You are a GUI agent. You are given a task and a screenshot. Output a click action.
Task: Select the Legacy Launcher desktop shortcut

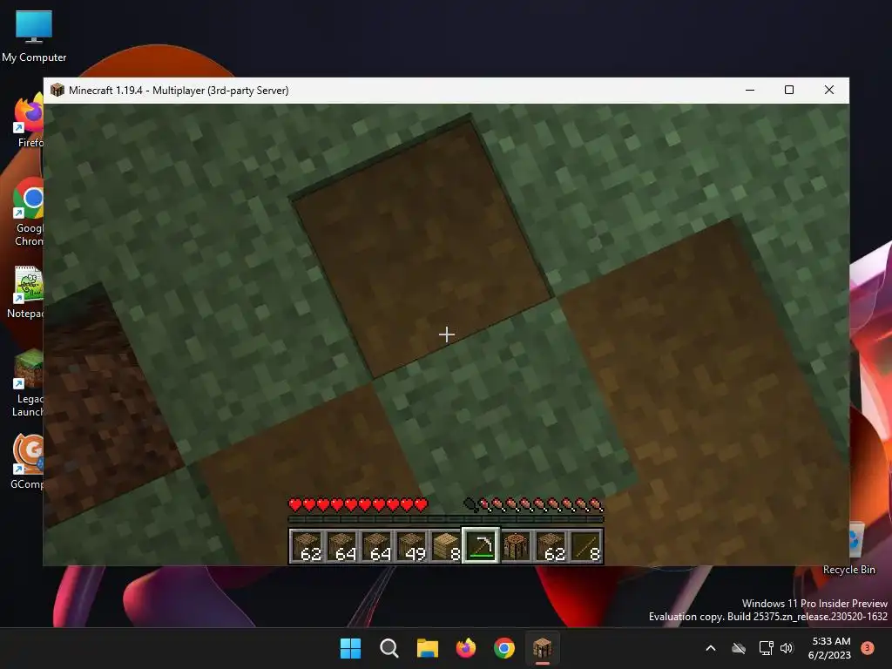pyautogui.click(x=28, y=383)
